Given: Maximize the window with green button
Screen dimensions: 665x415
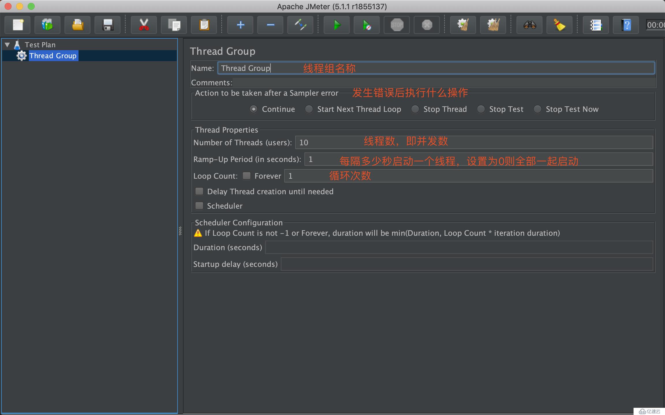Looking at the screenshot, I should (x=31, y=6).
